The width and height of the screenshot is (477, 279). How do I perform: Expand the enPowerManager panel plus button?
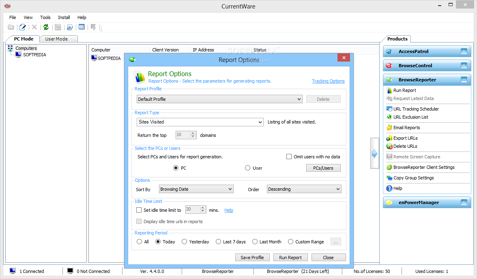464,202
